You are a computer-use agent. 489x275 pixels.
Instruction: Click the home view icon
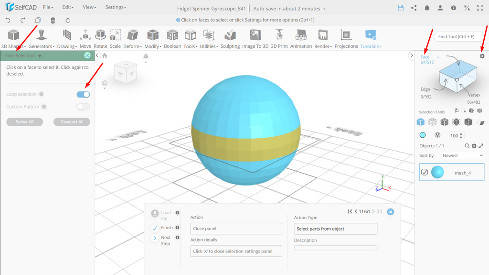point(105,56)
